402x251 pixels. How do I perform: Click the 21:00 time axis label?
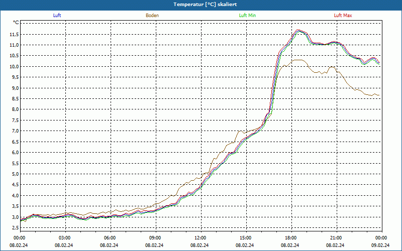tap(337, 238)
